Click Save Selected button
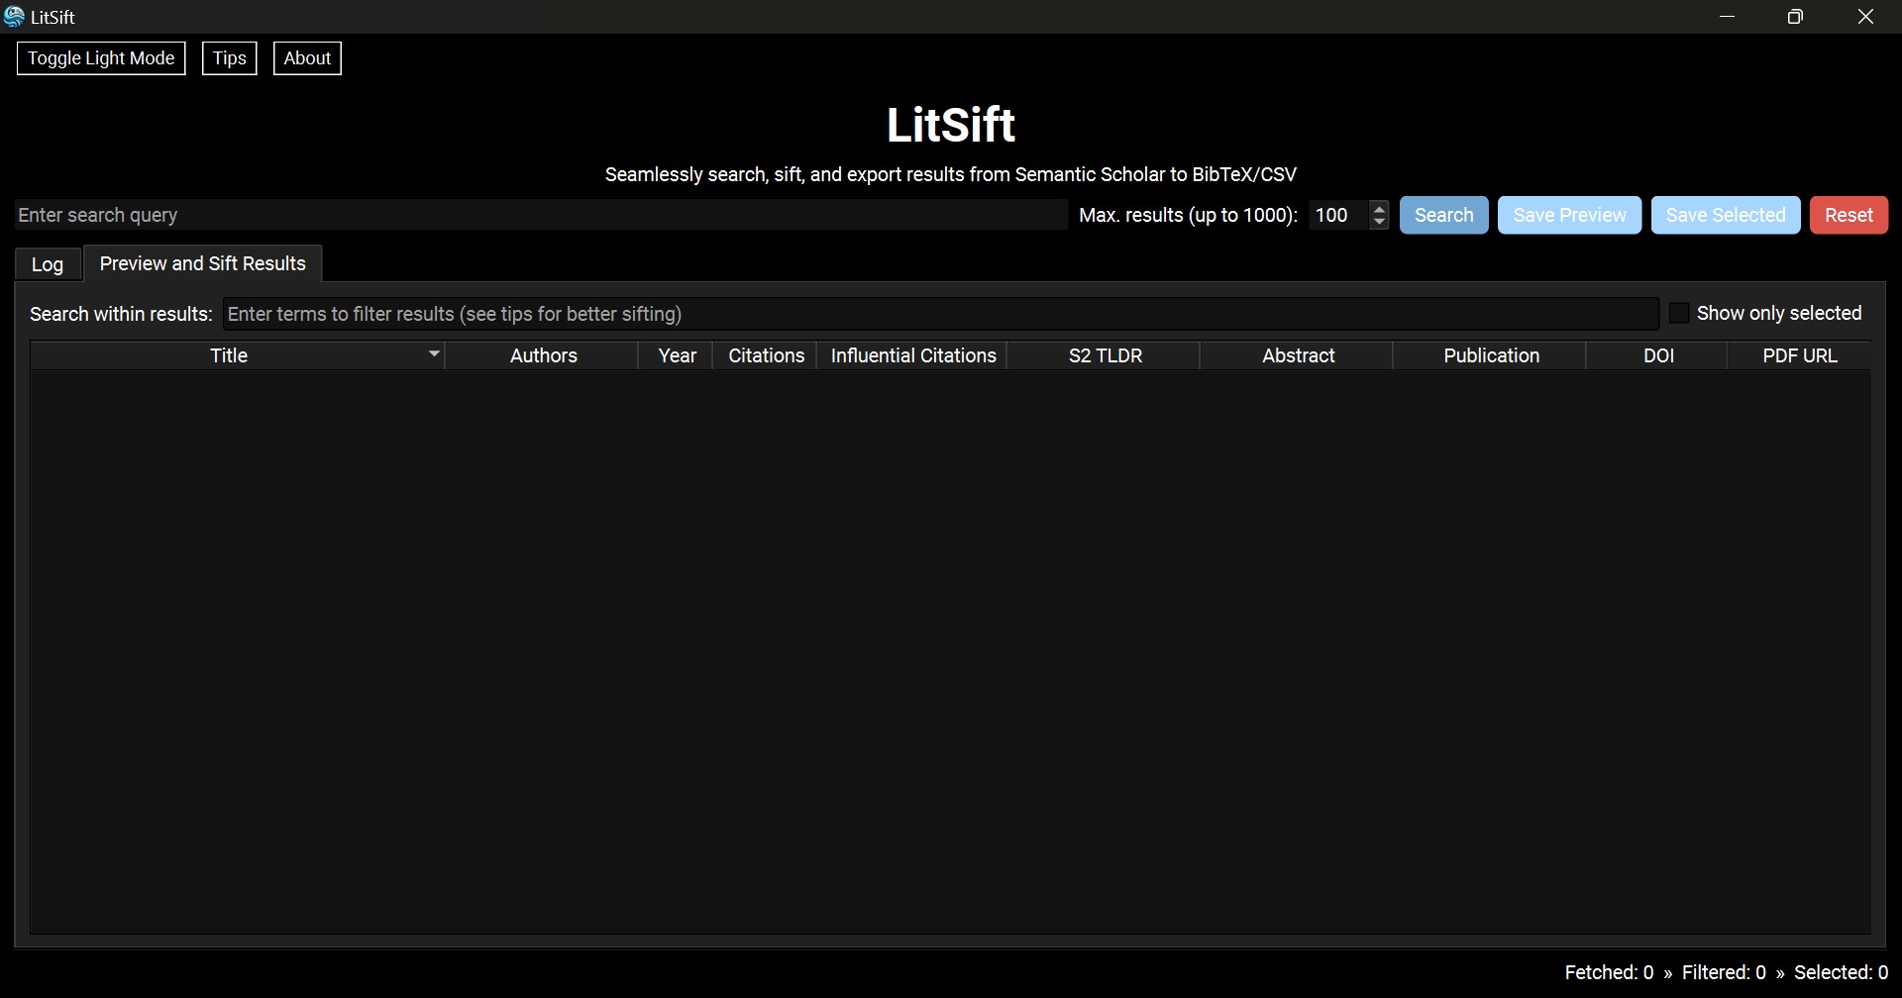 [x=1726, y=215]
